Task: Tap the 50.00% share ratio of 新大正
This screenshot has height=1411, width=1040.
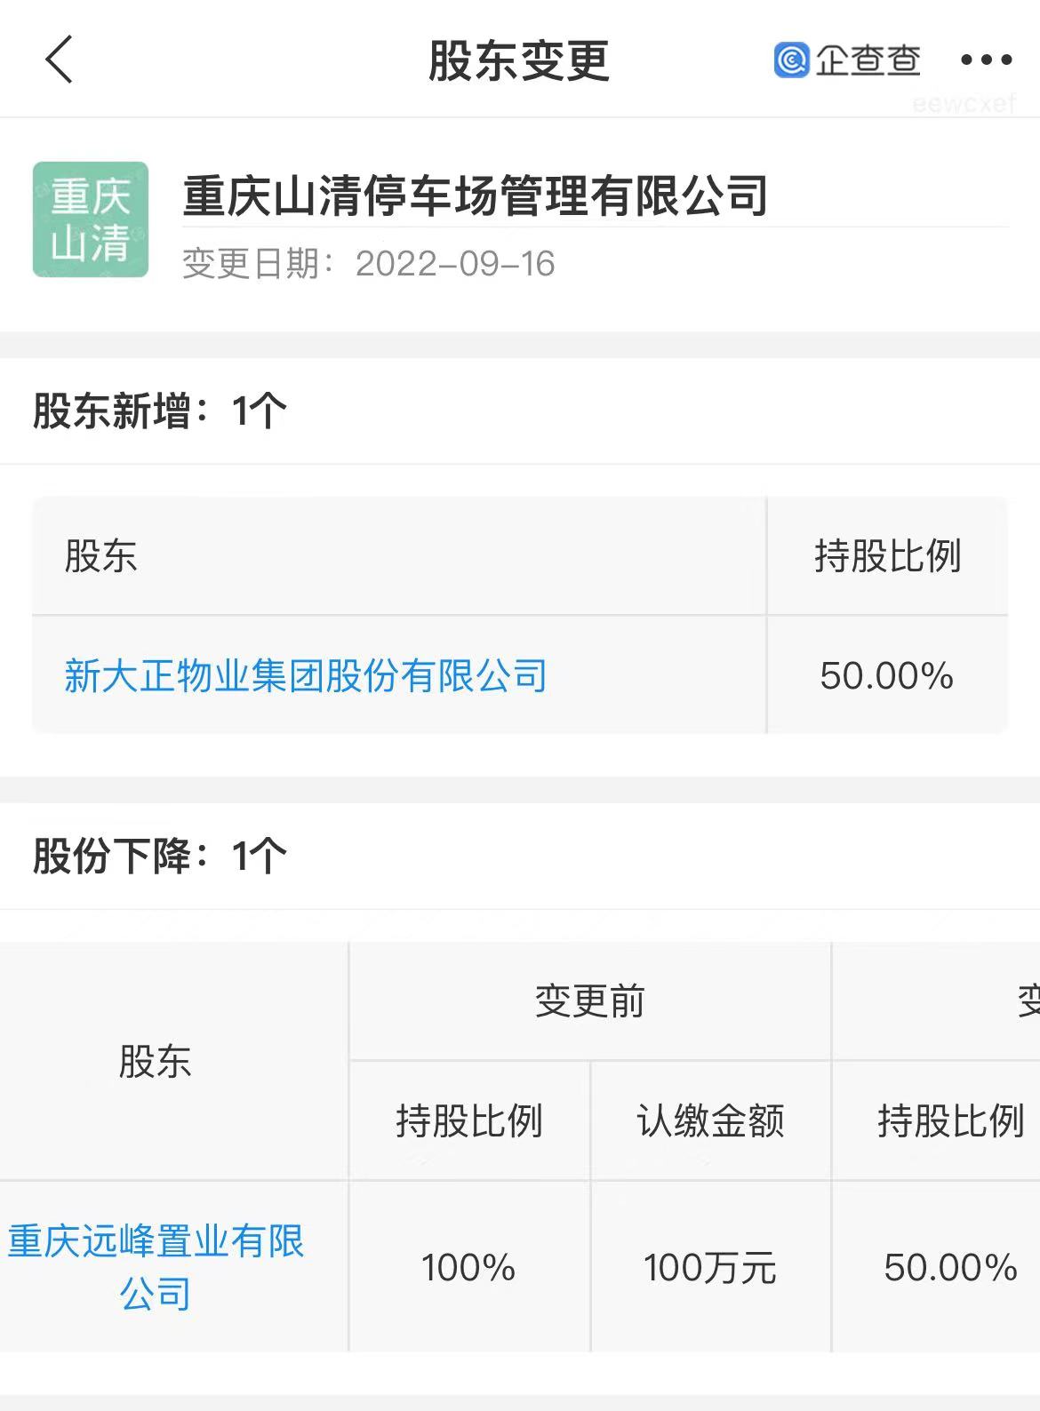Action: click(x=886, y=675)
